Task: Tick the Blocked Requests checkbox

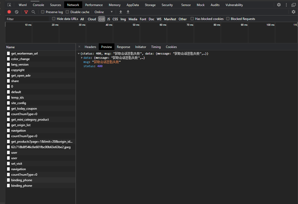Action: point(228,19)
